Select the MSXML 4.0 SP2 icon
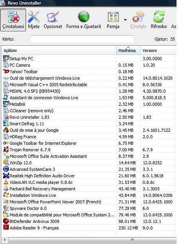 6,91
